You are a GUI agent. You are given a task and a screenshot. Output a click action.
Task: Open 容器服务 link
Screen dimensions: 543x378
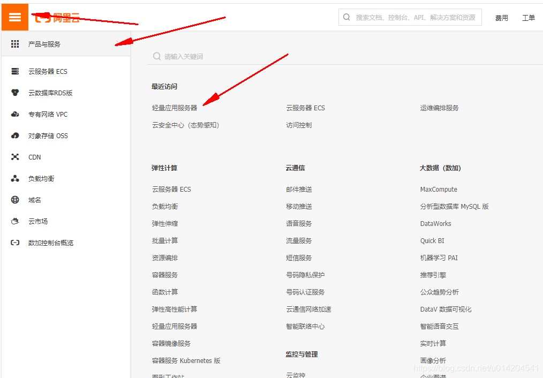coord(165,275)
